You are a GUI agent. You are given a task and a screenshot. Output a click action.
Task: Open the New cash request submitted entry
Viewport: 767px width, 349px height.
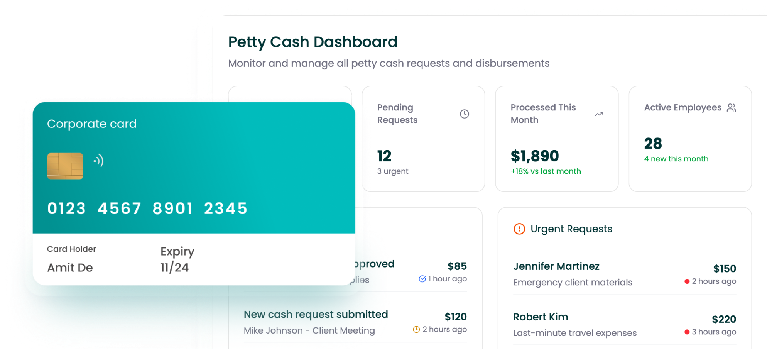tap(316, 315)
